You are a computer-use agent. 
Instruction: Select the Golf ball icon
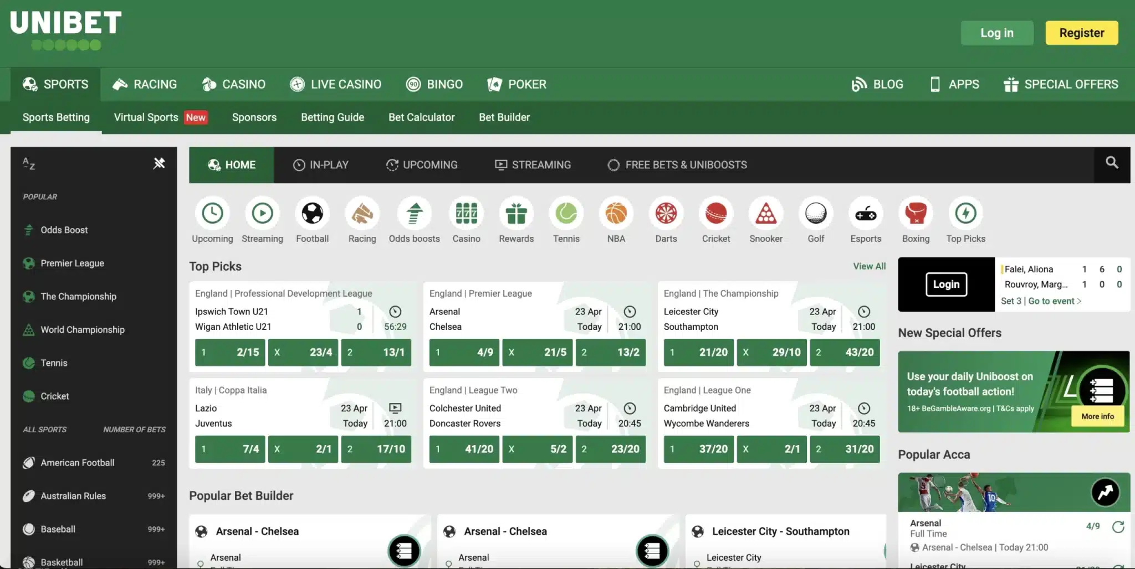coord(816,213)
